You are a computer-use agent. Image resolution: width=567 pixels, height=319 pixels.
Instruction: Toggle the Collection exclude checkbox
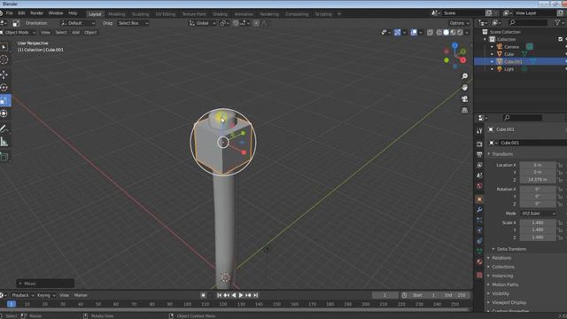click(560, 39)
